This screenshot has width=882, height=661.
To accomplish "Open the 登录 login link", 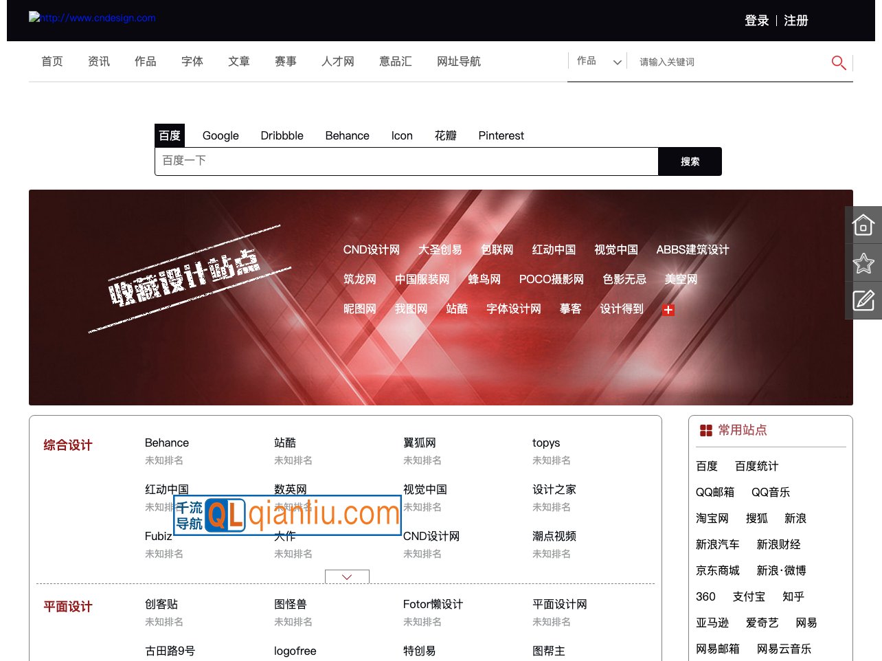I will tap(756, 21).
